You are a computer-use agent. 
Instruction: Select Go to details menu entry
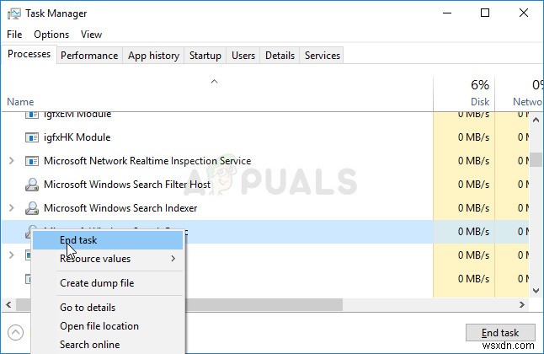[x=88, y=308]
